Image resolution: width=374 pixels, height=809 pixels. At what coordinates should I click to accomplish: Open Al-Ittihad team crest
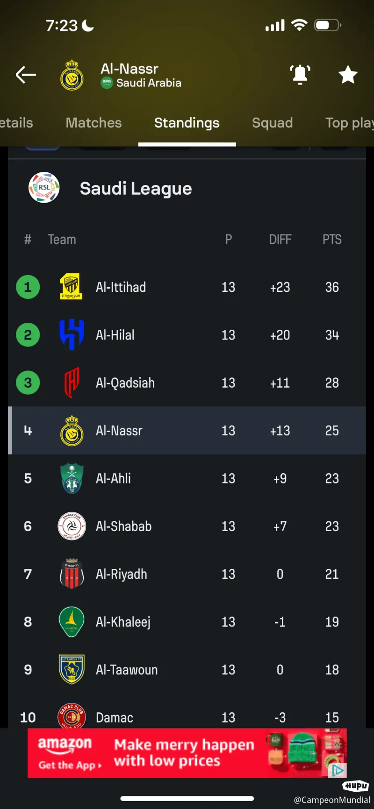pos(72,287)
